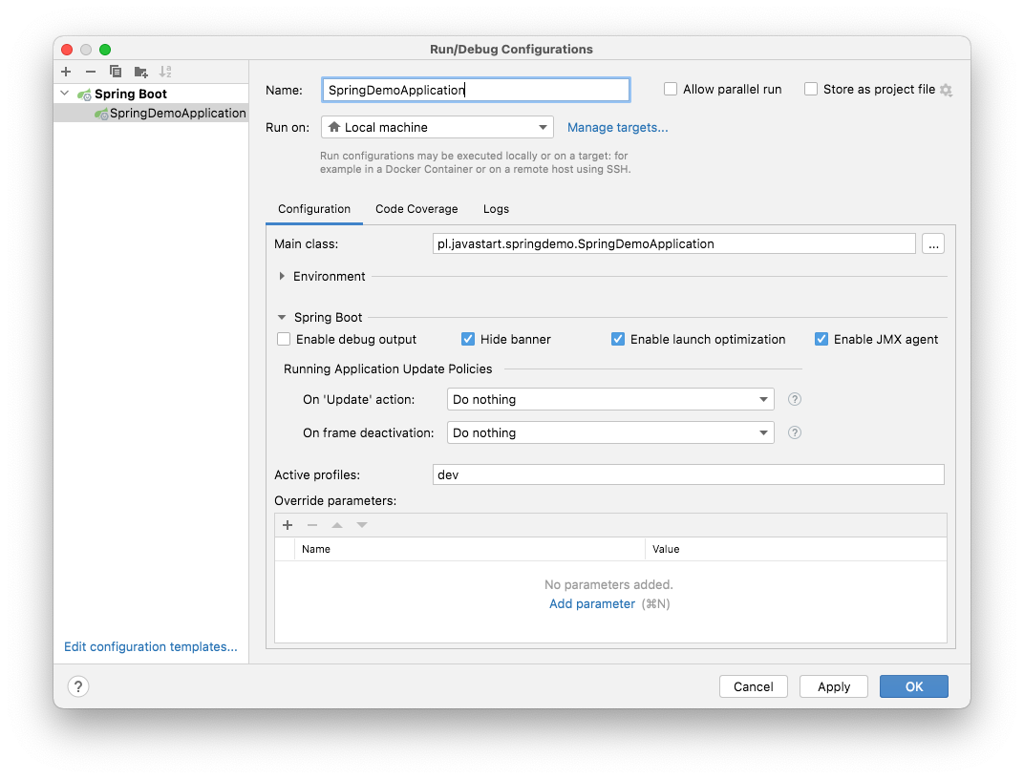Viewport: 1024px width, 779px height.
Task: Uncheck Enable JMX agent
Action: click(821, 339)
